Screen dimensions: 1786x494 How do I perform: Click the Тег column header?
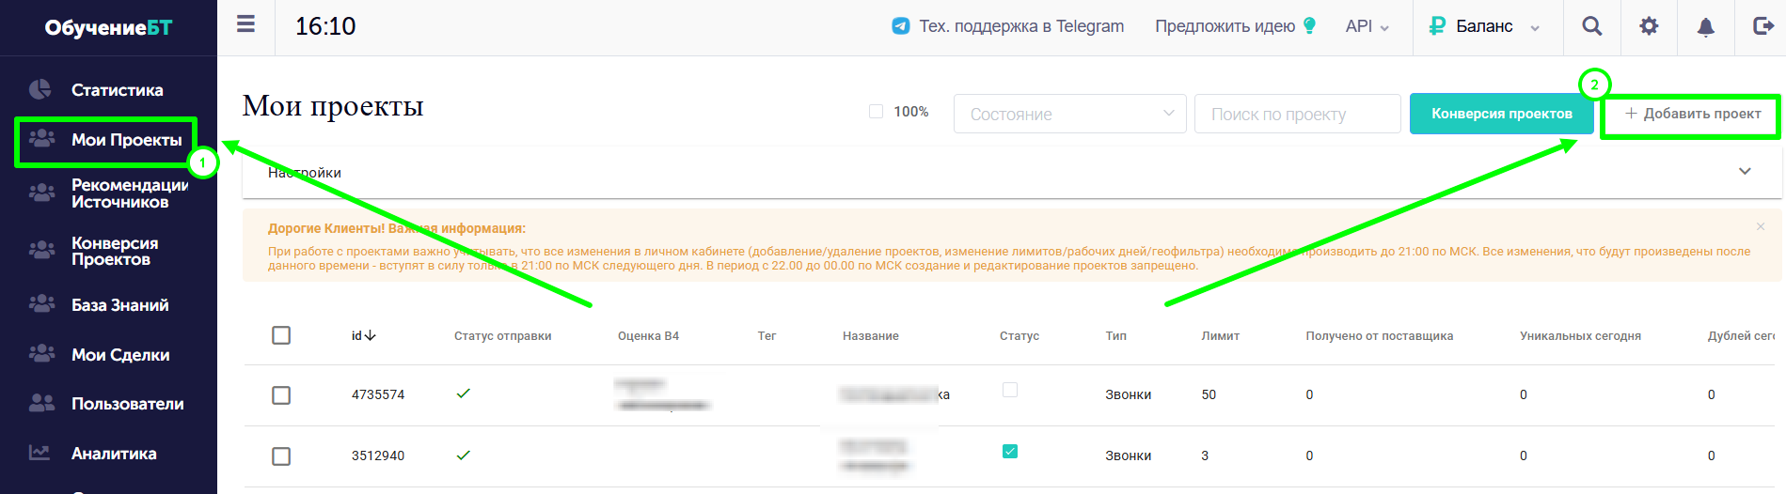(x=767, y=335)
